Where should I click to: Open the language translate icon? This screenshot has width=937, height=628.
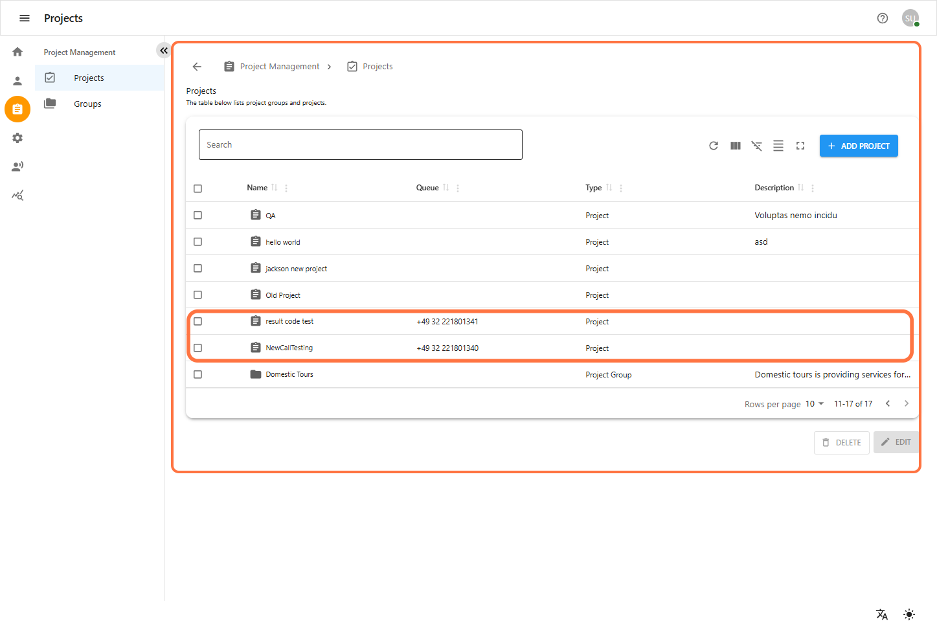882,614
